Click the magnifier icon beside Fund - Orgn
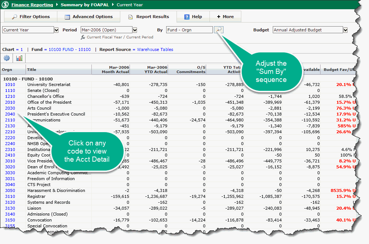This screenshot has width=369, height=244. pos(219,30)
